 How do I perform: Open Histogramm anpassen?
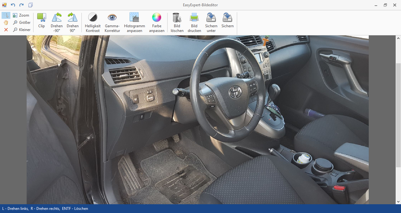(134, 23)
